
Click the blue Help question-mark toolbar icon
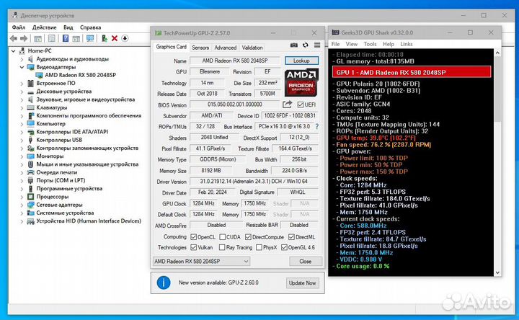(66, 38)
